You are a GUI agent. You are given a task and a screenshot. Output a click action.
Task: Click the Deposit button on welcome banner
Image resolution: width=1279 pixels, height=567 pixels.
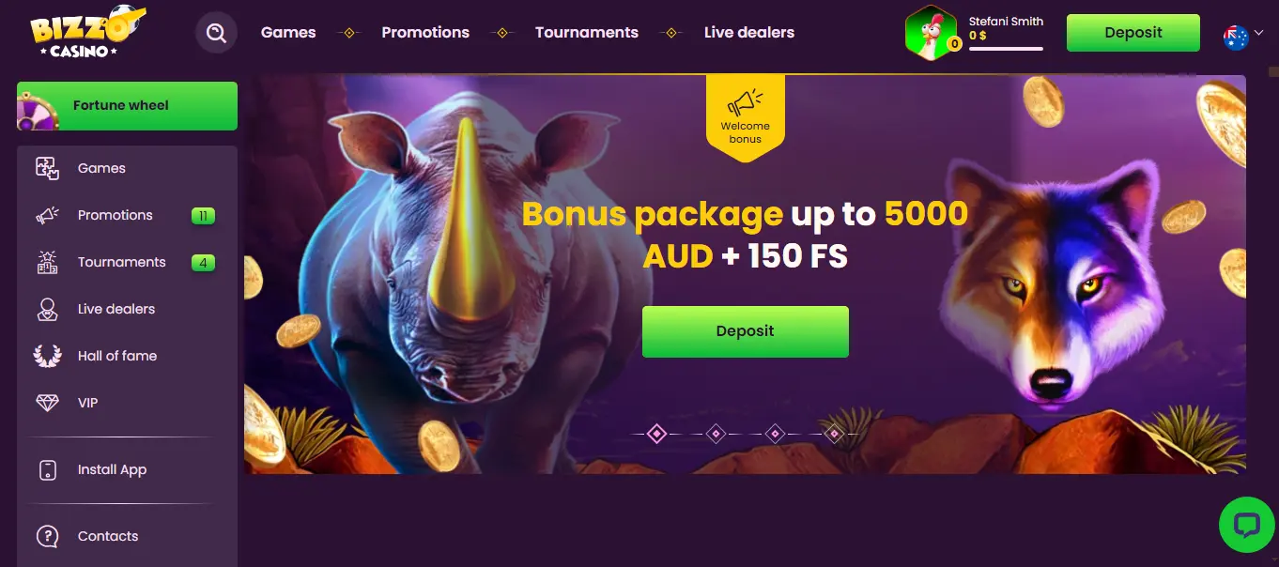point(746,331)
